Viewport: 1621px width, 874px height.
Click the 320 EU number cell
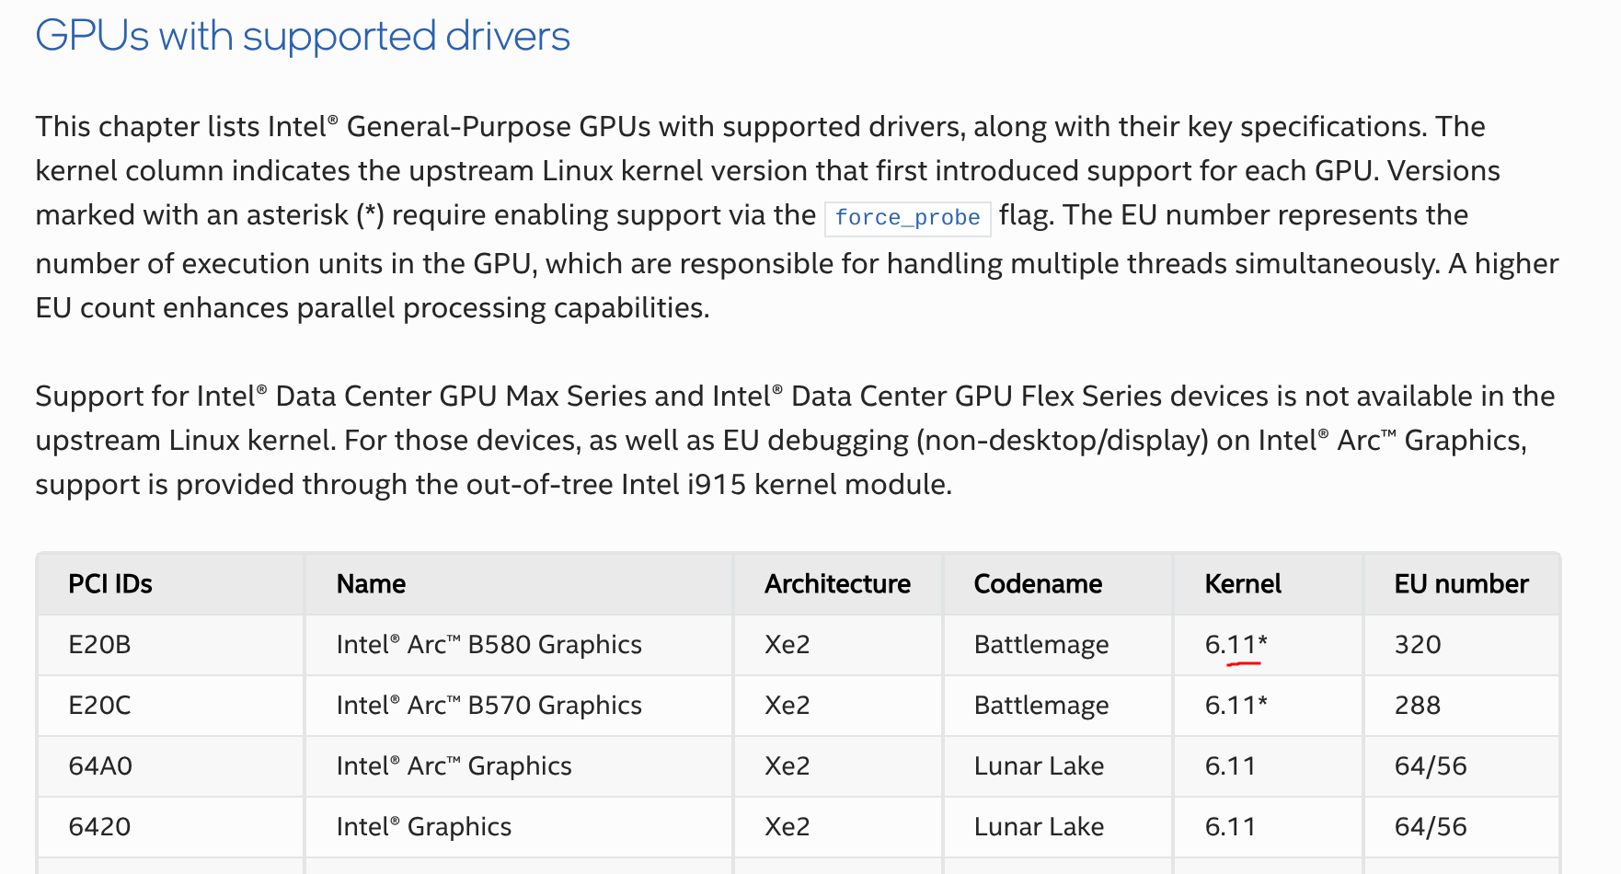pos(1418,645)
